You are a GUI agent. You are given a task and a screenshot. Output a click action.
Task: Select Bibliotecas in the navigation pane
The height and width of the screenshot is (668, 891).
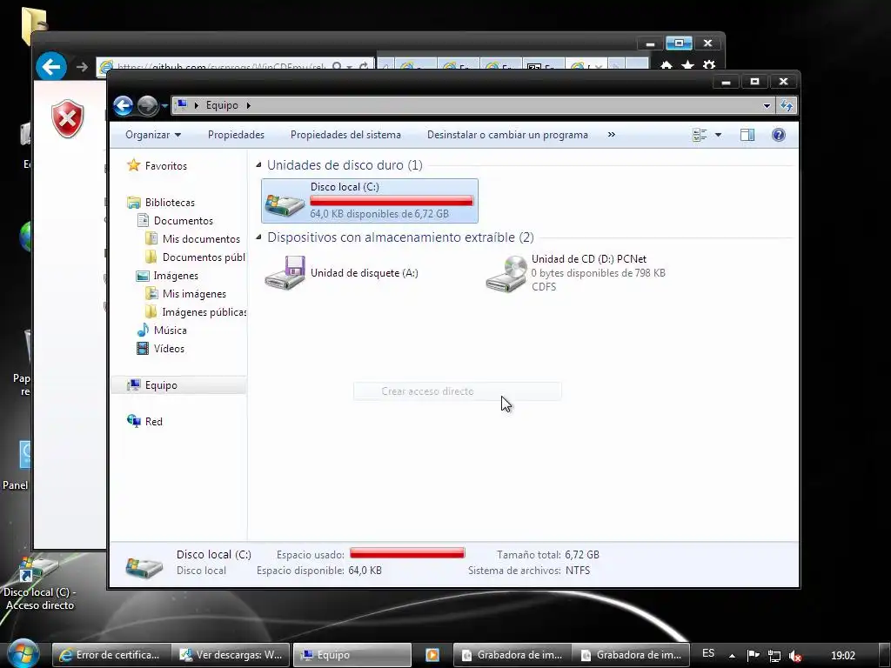(x=170, y=202)
